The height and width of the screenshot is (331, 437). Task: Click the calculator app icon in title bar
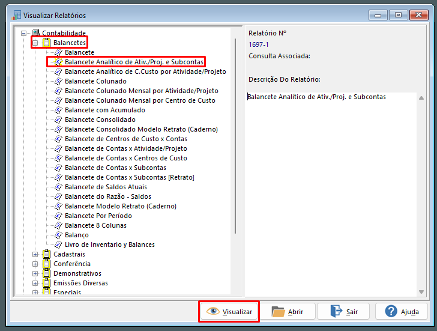click(16, 15)
